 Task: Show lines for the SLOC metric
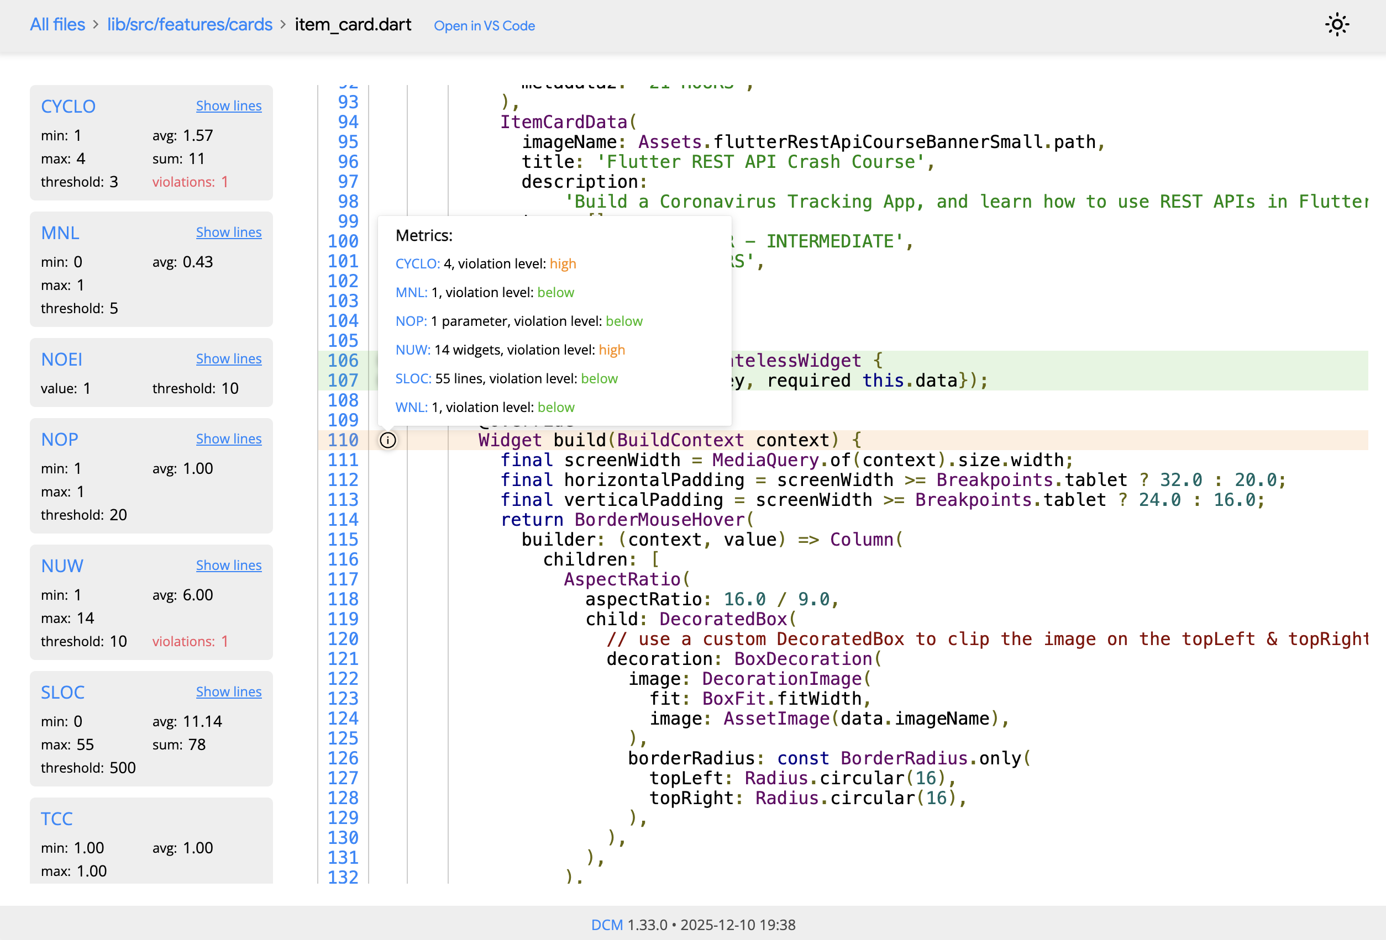[228, 691]
